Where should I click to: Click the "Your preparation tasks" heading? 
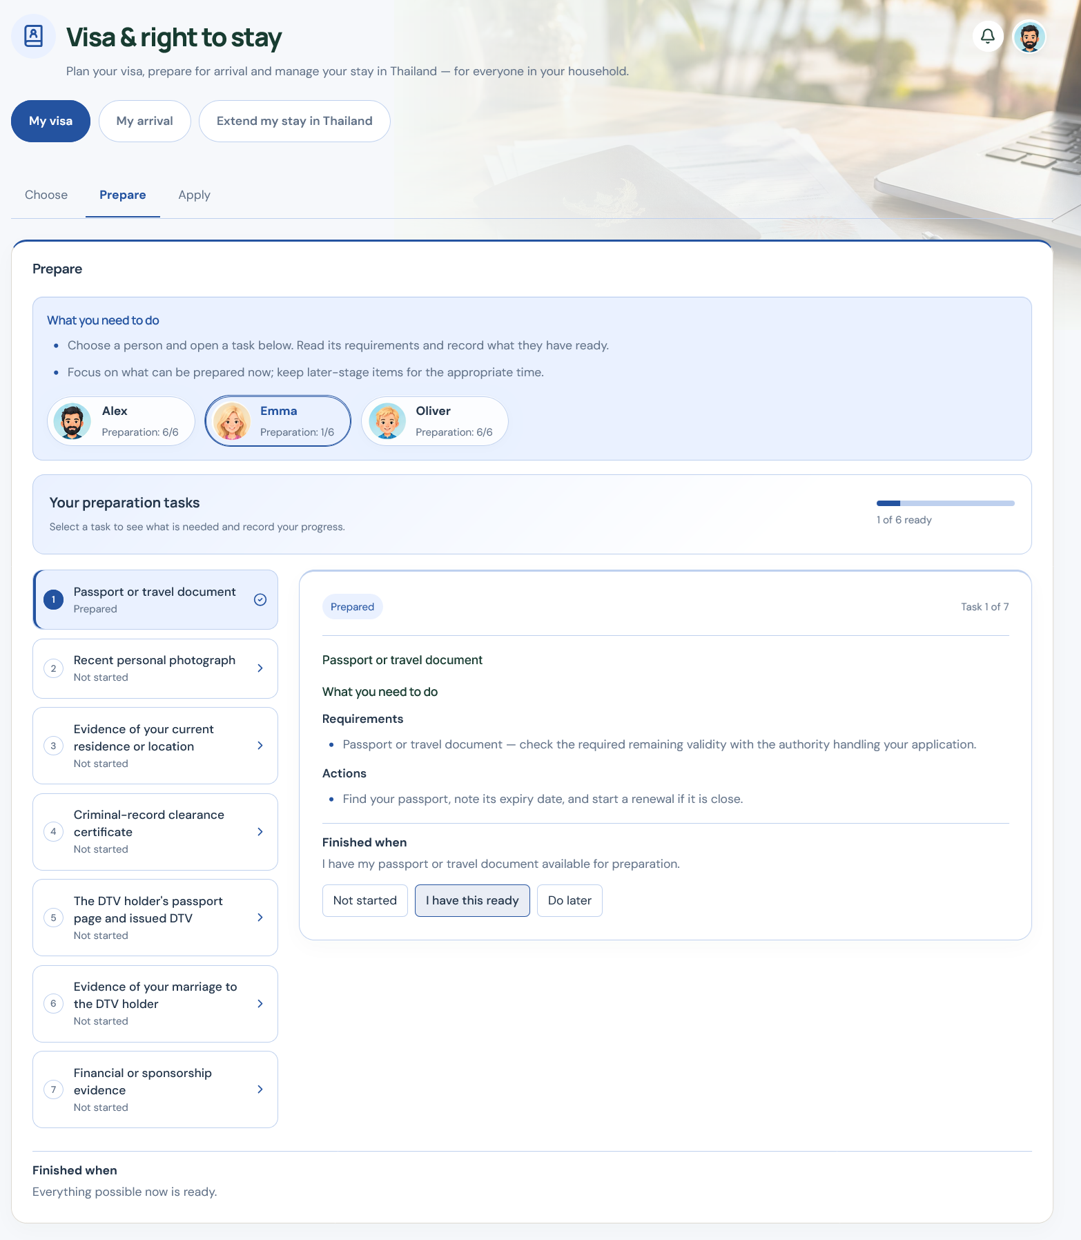point(124,503)
